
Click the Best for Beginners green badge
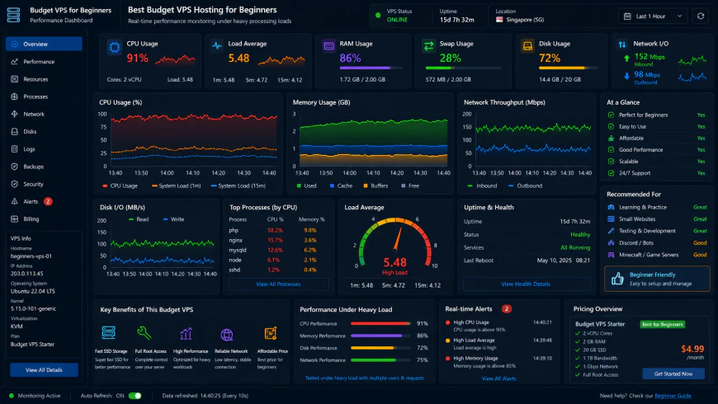click(x=662, y=324)
